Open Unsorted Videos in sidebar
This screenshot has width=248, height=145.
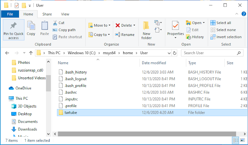click(x=32, y=78)
